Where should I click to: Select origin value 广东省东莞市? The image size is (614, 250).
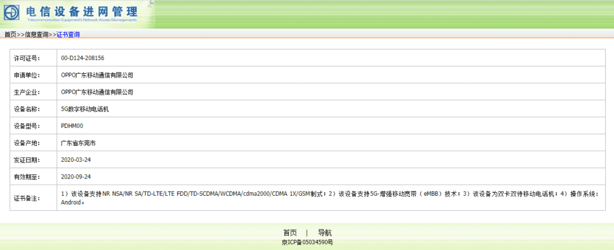pos(79,143)
